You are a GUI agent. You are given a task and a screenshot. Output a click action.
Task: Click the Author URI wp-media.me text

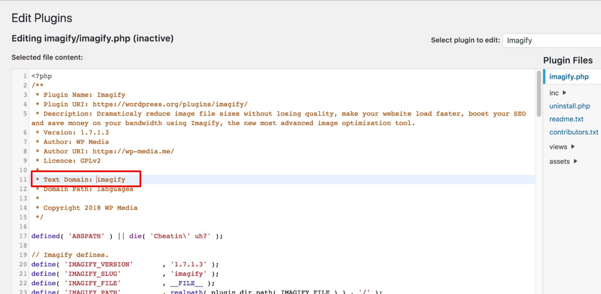[133, 151]
